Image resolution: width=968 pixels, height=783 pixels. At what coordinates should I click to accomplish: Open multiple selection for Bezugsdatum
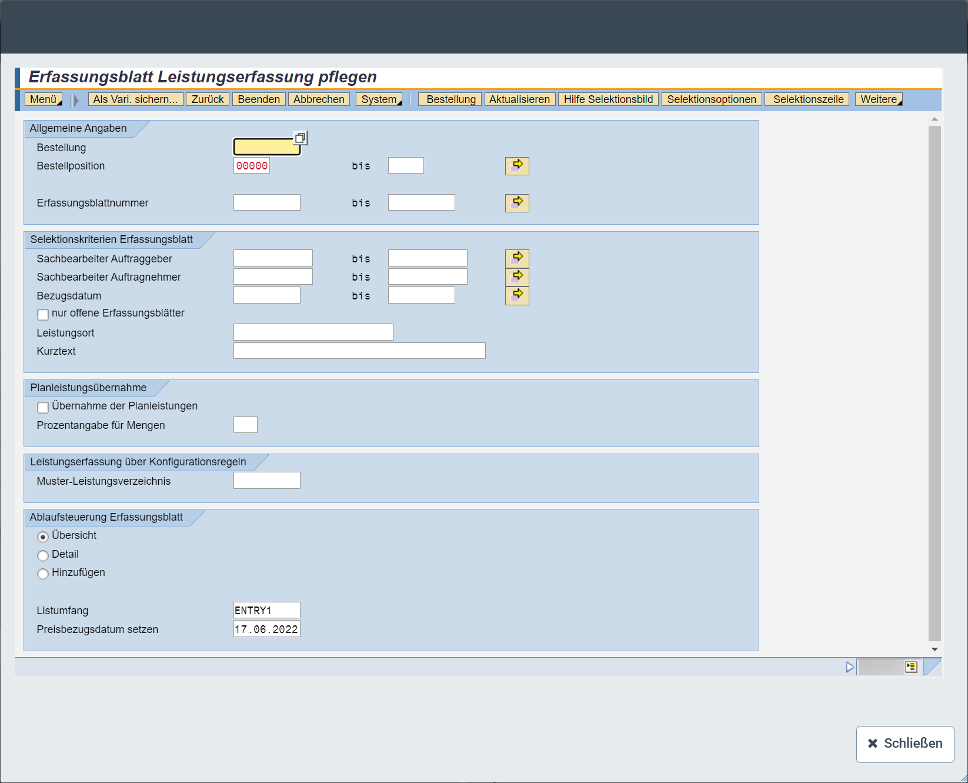517,295
